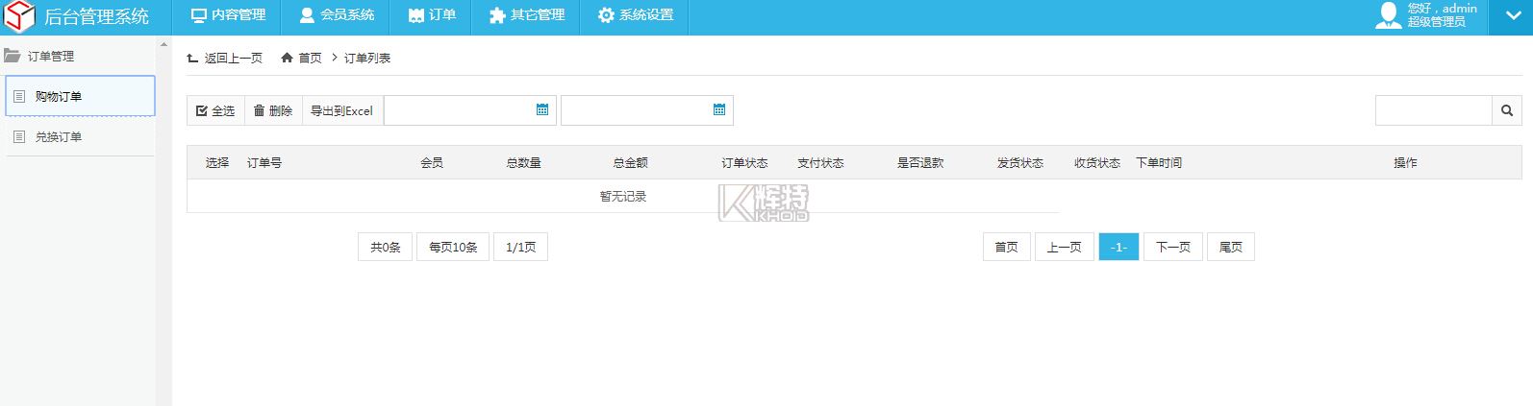The image size is (1533, 406).
Task: Open the 内容管理 menu
Action: coord(228,16)
